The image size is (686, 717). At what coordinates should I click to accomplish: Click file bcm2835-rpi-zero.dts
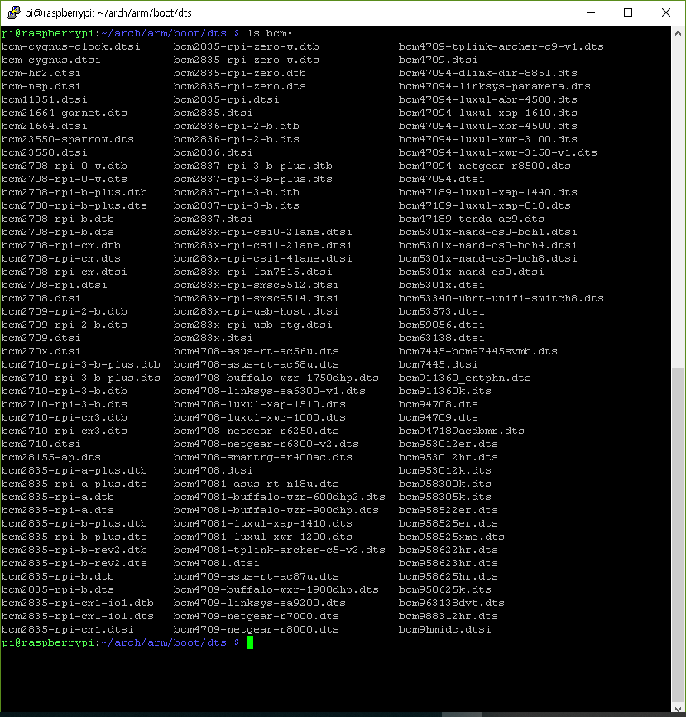tap(240, 86)
